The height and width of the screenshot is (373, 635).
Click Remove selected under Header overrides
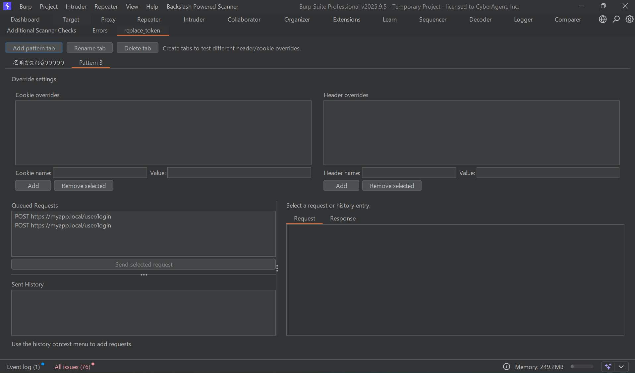392,186
